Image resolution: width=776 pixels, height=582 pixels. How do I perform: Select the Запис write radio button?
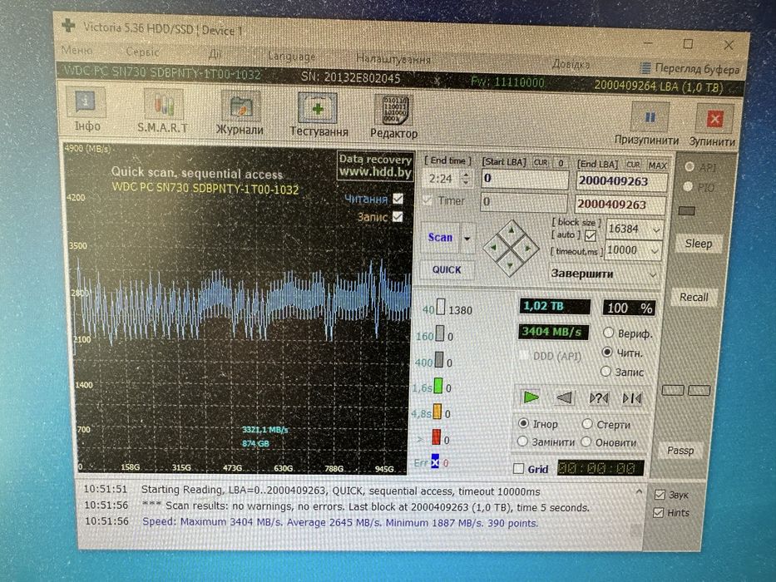605,371
